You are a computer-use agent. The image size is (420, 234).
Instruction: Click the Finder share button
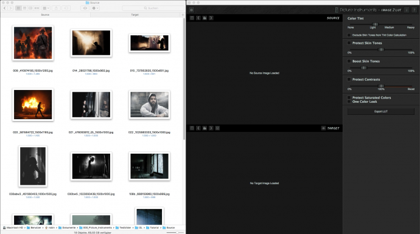(x=56, y=9)
